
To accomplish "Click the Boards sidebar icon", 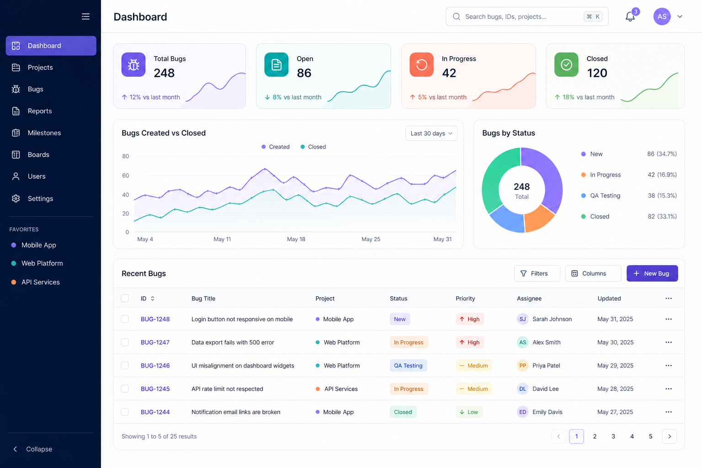I will tap(16, 154).
